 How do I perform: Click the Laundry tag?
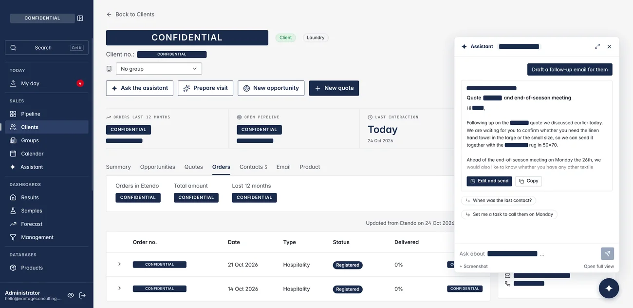pyautogui.click(x=316, y=38)
